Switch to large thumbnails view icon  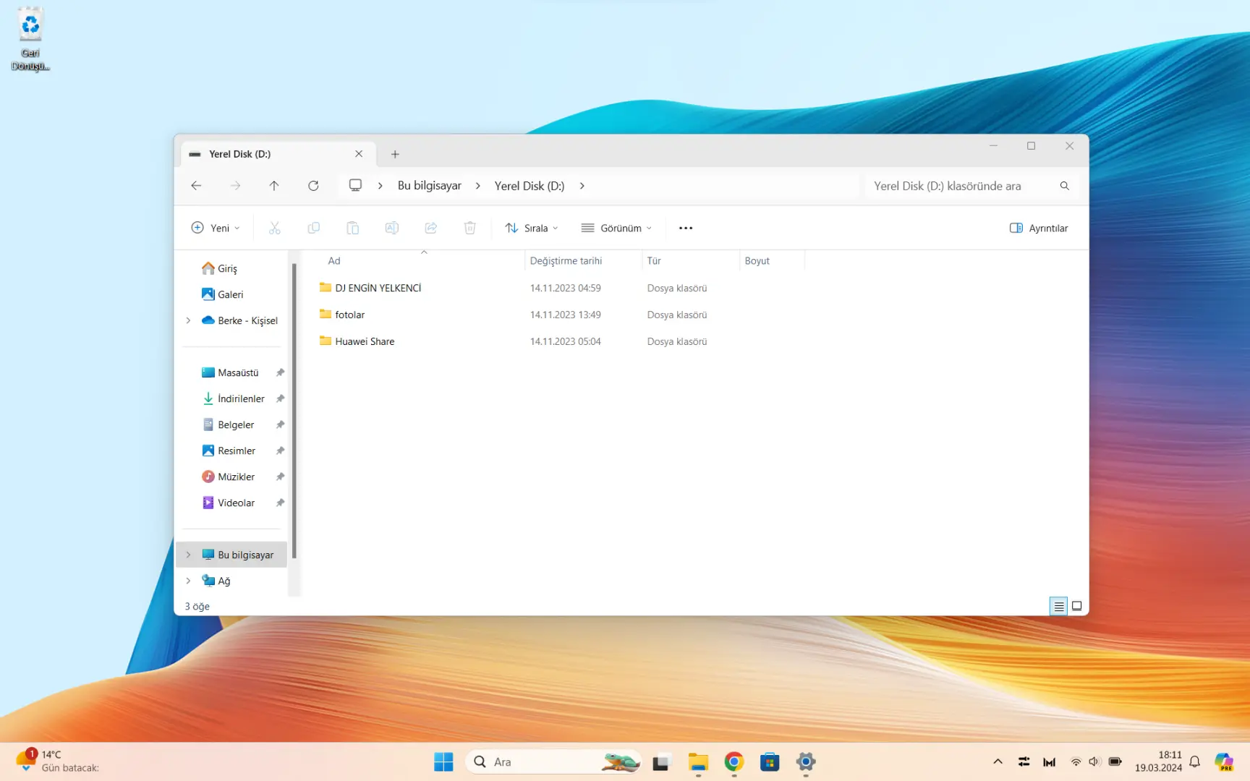(x=1076, y=606)
